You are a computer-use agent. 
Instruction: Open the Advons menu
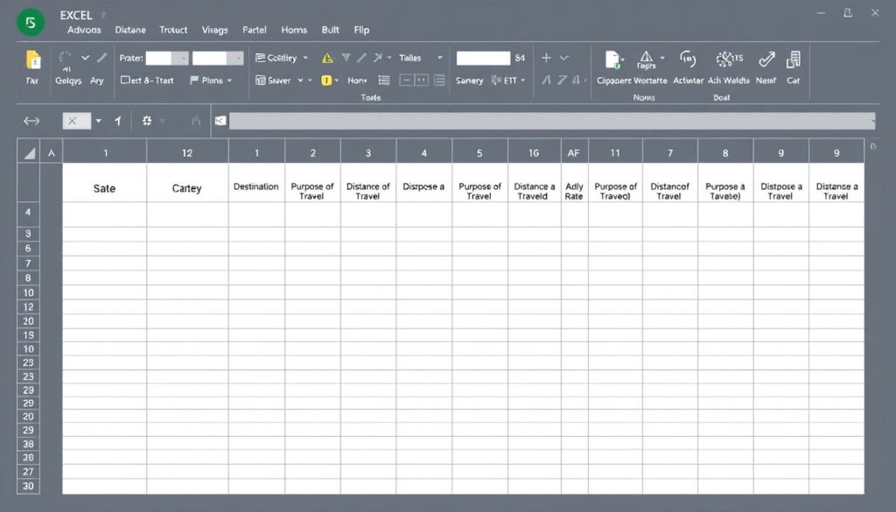pyautogui.click(x=84, y=30)
